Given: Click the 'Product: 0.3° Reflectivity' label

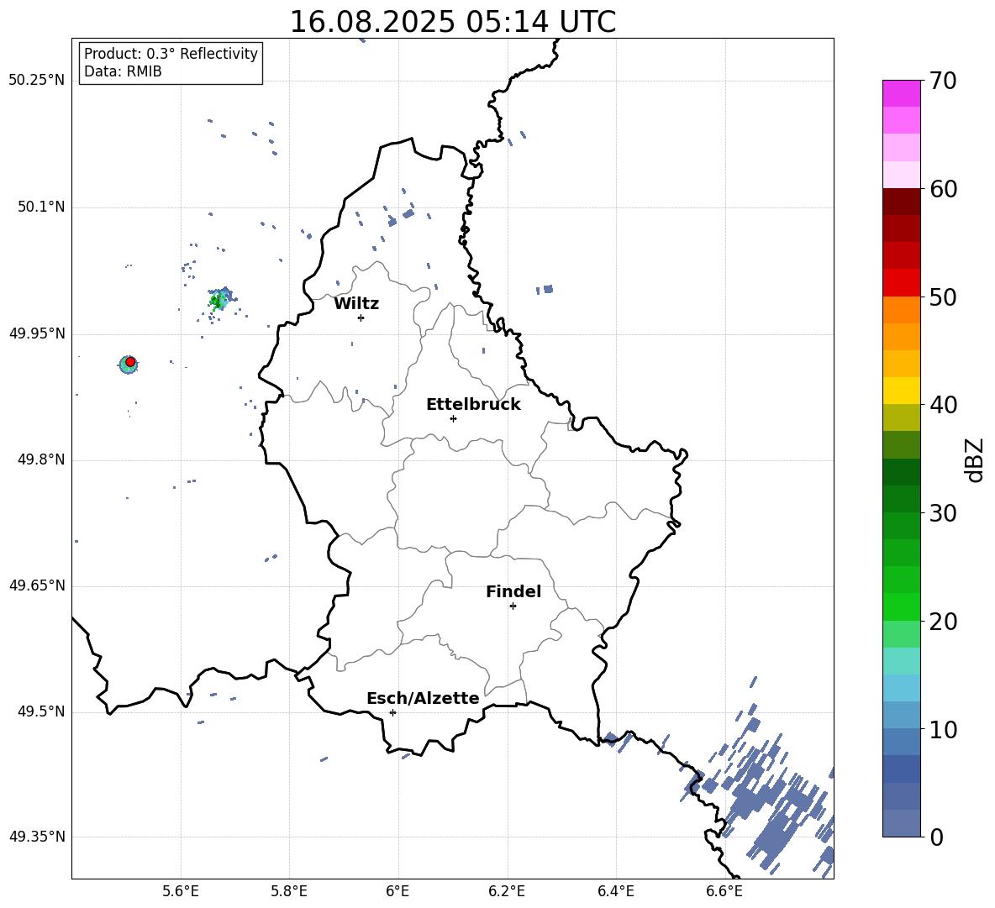Looking at the screenshot, I should coord(171,53).
